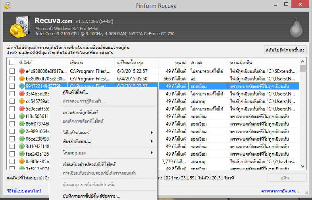Check the box for 33f4b3d283 file
This screenshot has height=200, width=312.
[x=12, y=94]
